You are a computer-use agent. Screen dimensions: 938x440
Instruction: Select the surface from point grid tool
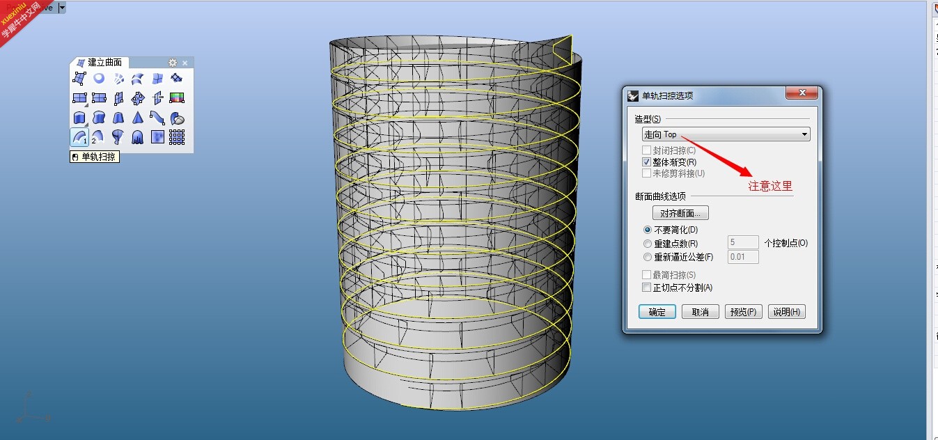(x=177, y=137)
